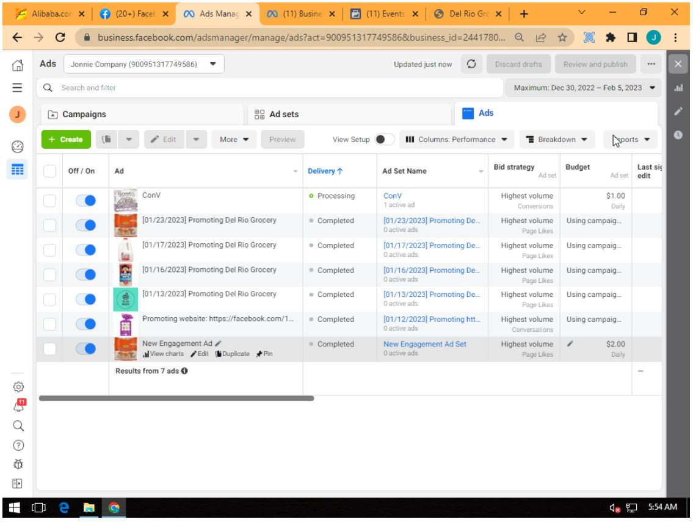Open Columns: Performance dropdown
693x522 pixels.
[457, 140]
